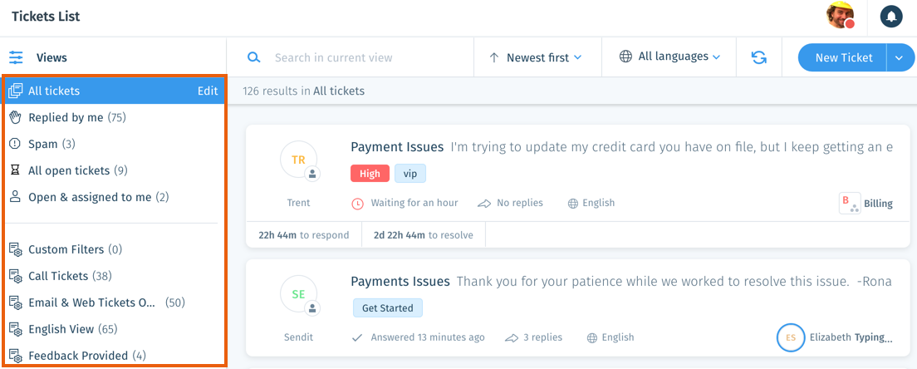Screen dimensions: 917x369
Task: Click the Views filter sliders icon
Action: pyautogui.click(x=16, y=58)
